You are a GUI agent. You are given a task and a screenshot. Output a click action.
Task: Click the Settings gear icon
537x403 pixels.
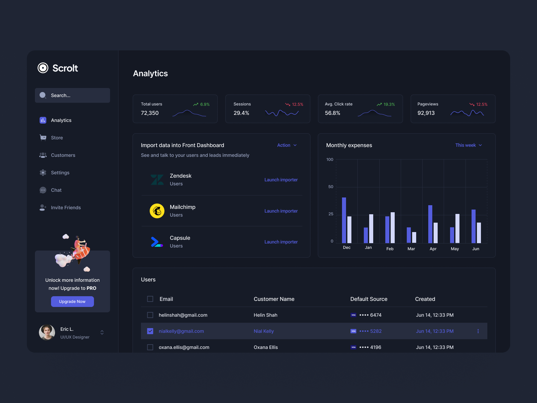[43, 172]
